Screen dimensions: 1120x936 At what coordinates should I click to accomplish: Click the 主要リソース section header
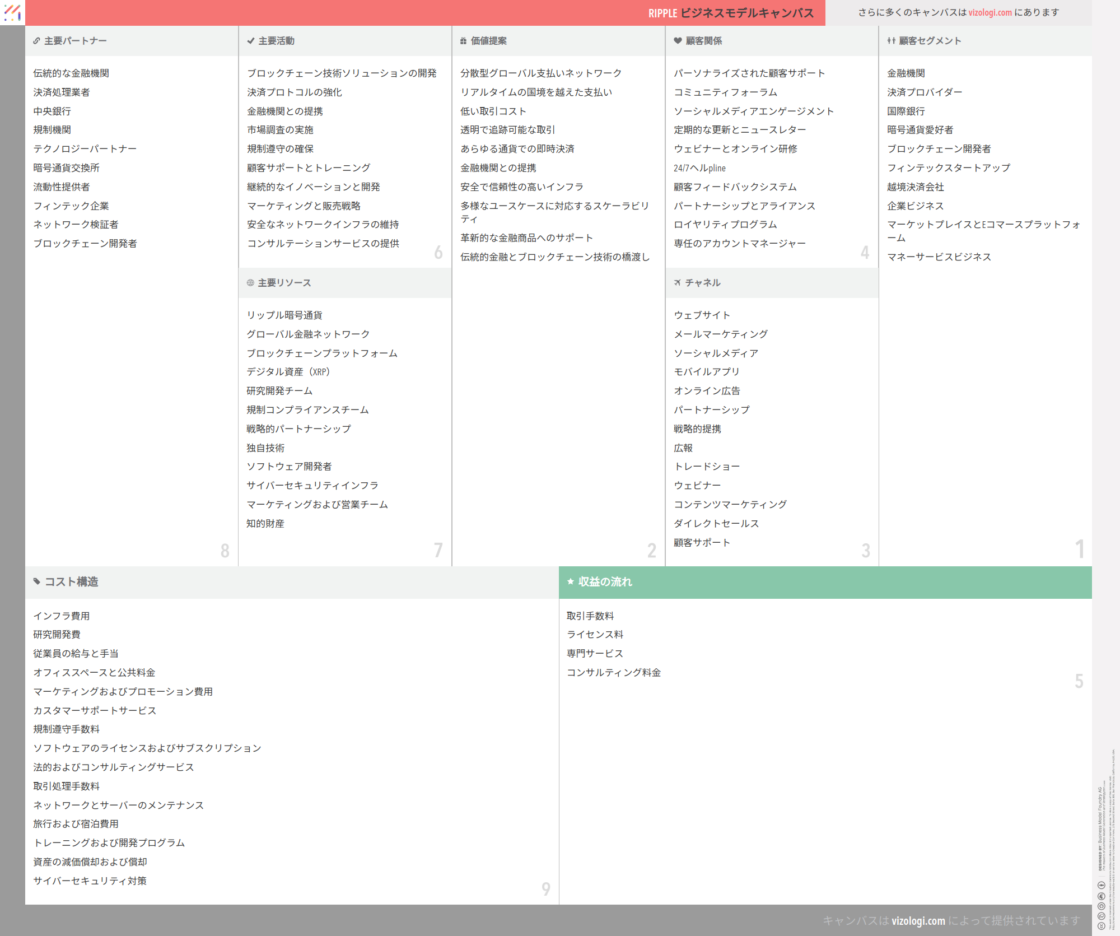284,283
